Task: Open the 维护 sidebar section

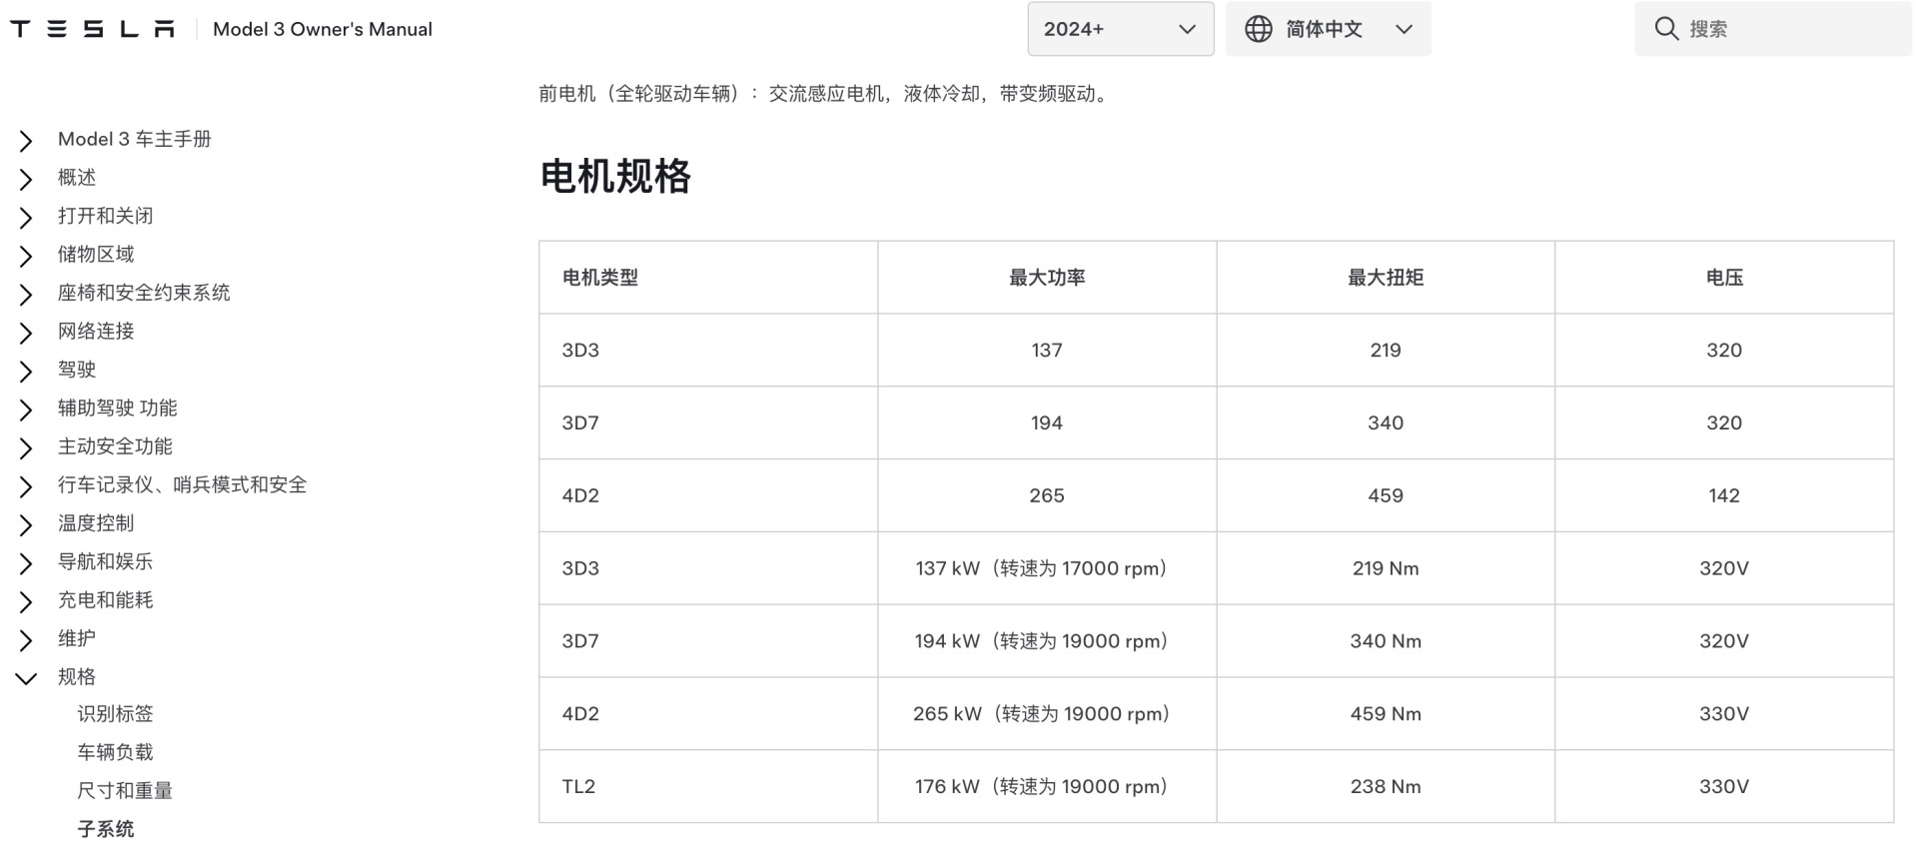Action: pyautogui.click(x=77, y=639)
